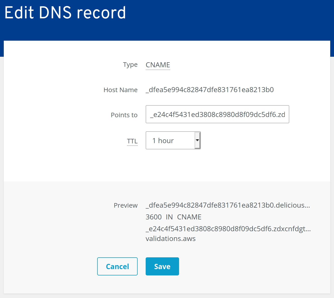This screenshot has width=334, height=298.
Task: Click the 3600 TTL value in preview
Action: [154, 217]
